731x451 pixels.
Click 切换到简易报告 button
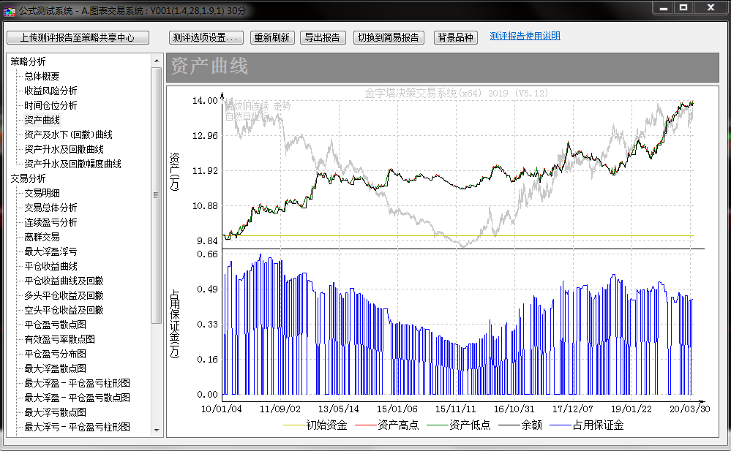tap(389, 38)
